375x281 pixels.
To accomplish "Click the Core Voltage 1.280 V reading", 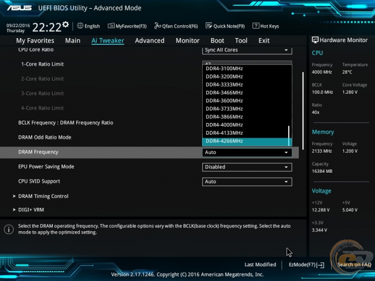I will click(x=350, y=92).
